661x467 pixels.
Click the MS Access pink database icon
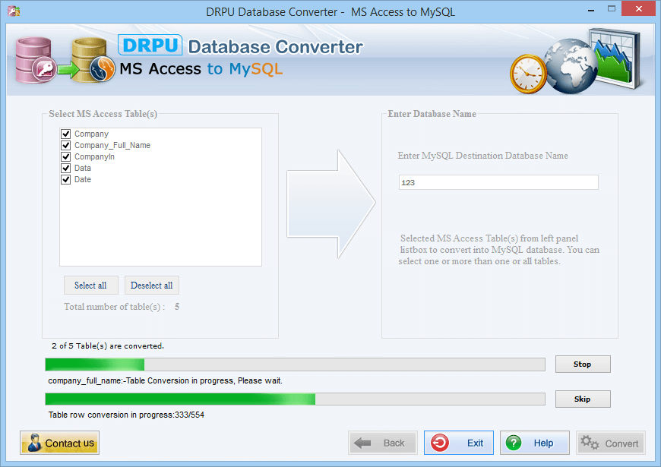(35, 60)
